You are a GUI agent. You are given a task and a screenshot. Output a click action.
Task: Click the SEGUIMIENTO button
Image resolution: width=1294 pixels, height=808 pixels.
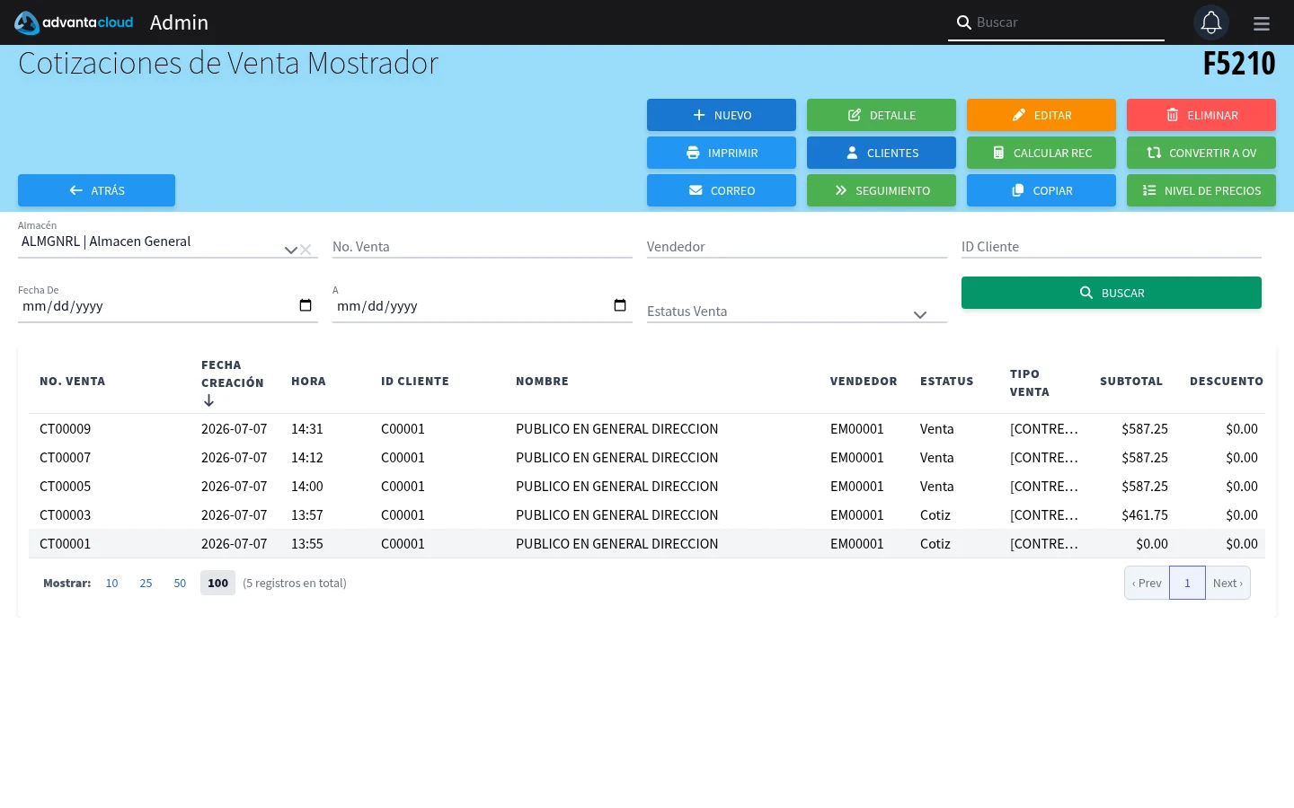[882, 190]
